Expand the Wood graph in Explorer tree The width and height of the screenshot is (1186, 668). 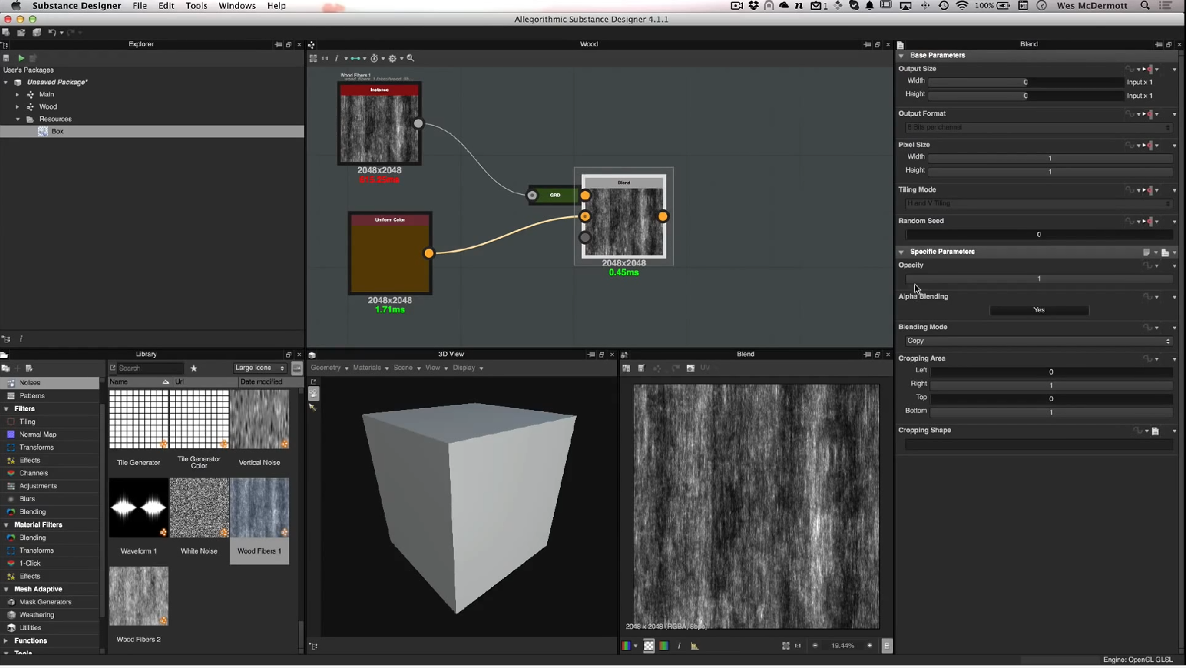(17, 107)
